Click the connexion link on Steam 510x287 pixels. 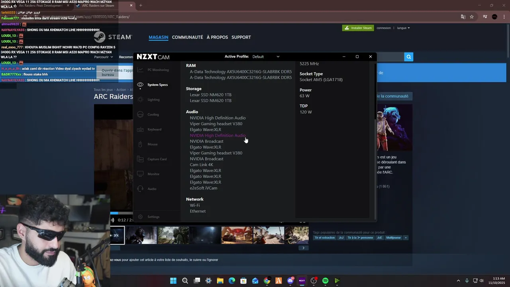coord(384,28)
